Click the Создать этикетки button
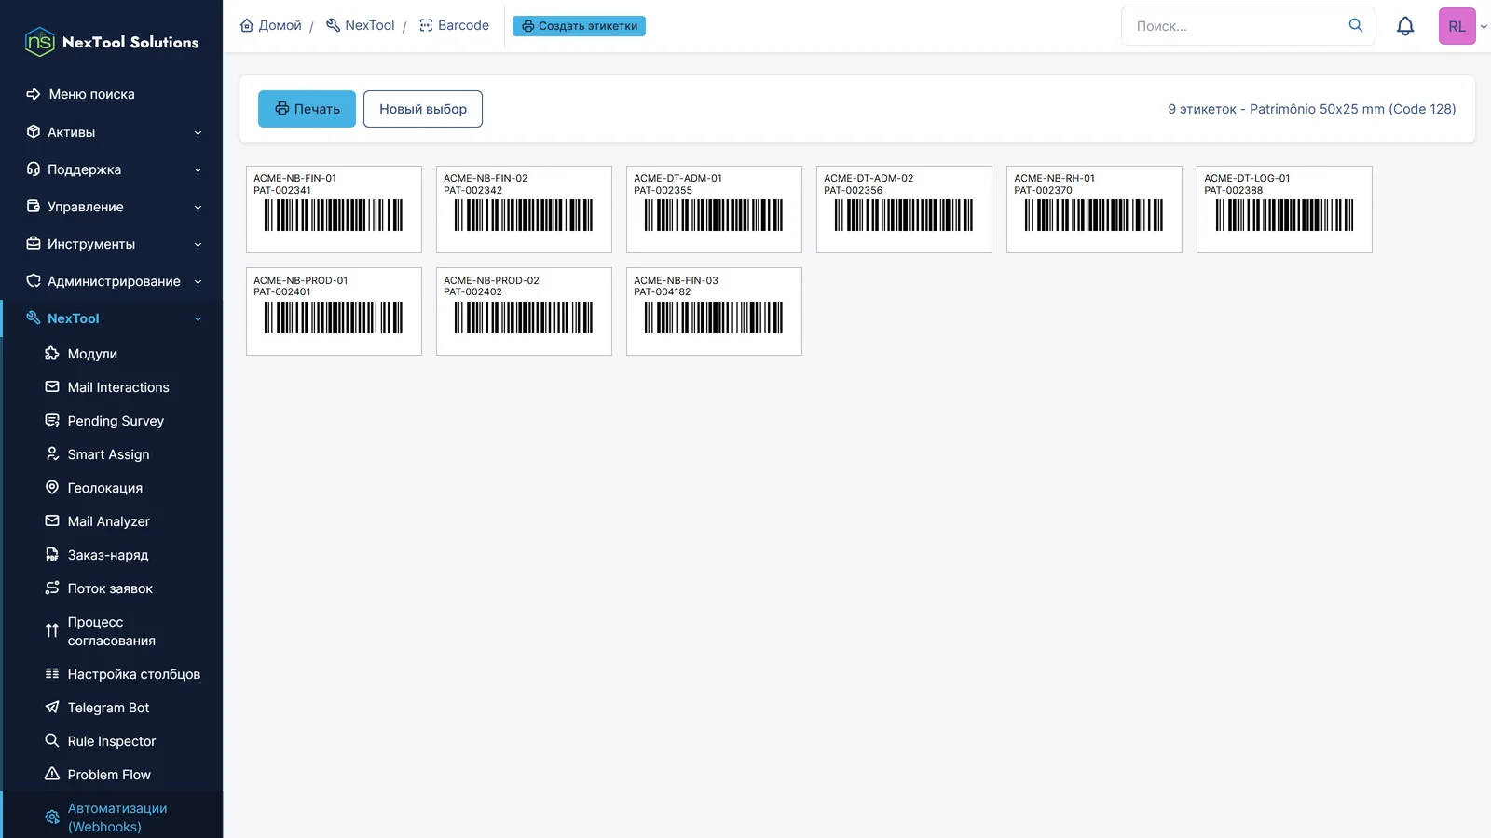1491x838 pixels. 579,26
